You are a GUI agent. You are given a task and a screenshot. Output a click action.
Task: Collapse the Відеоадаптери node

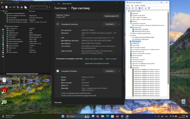pyautogui.click(x=129, y=27)
